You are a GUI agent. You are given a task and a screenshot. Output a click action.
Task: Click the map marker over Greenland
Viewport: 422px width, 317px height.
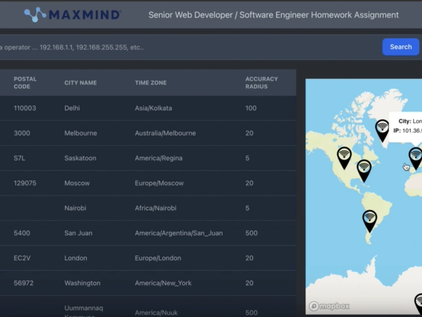click(x=382, y=131)
